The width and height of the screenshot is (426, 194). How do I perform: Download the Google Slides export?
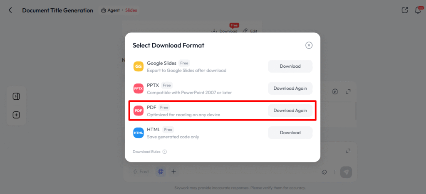coord(290,66)
